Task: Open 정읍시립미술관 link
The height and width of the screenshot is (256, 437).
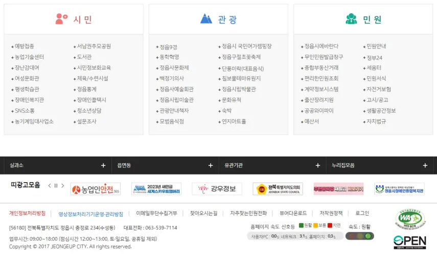Action: [x=176, y=100]
